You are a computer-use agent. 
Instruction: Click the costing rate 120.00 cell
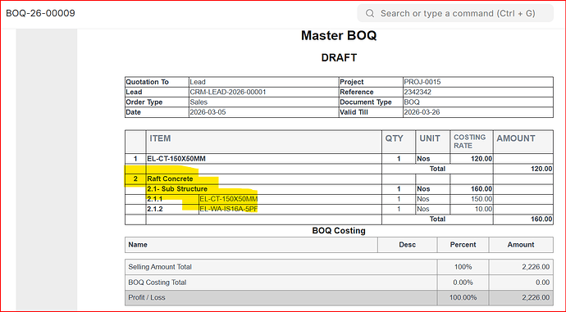471,159
